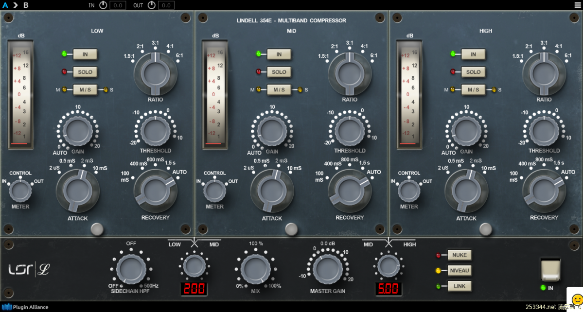Screen dimensions: 583x312
Task: Click the IN gain knob in the top bar
Action: (104, 5)
